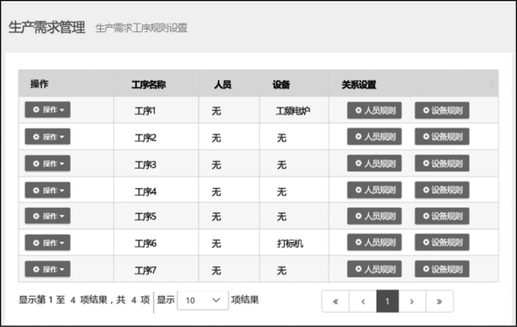Click 人员规则 in 工序4 row

click(x=374, y=190)
